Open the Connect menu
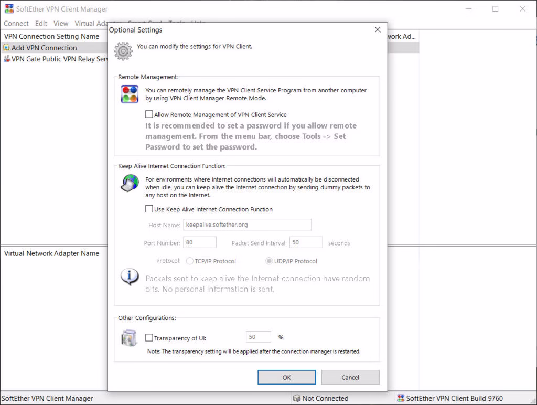Viewport: 537px width, 405px height. click(x=16, y=23)
